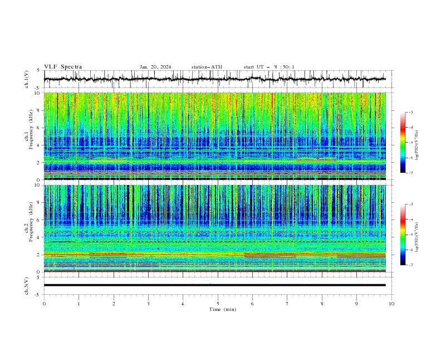Click the ch.2 spectrogram panel
441x341 pixels.
pyautogui.click(x=214, y=228)
